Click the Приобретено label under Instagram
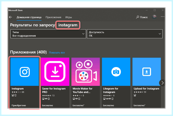 [19, 105]
